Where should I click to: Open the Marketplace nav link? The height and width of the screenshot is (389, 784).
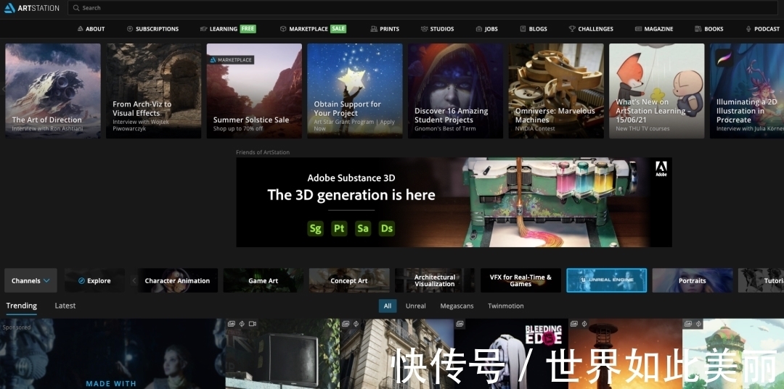click(309, 29)
